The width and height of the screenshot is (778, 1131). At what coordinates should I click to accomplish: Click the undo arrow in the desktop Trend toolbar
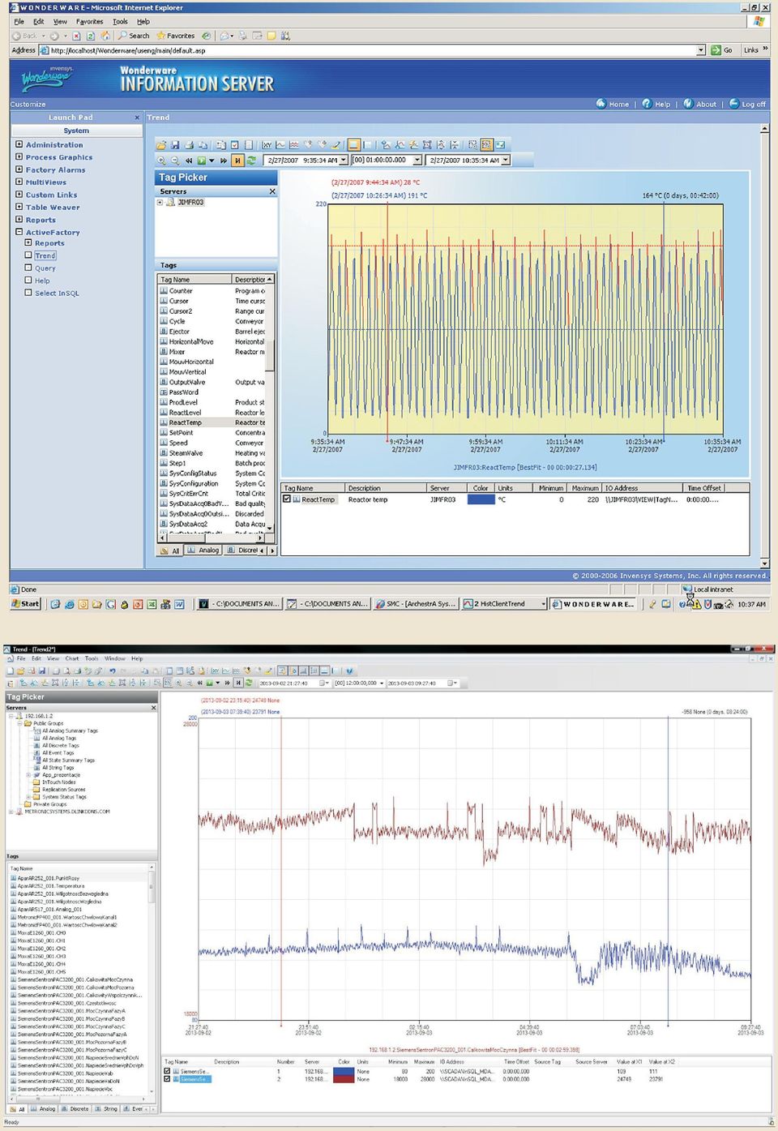113,671
